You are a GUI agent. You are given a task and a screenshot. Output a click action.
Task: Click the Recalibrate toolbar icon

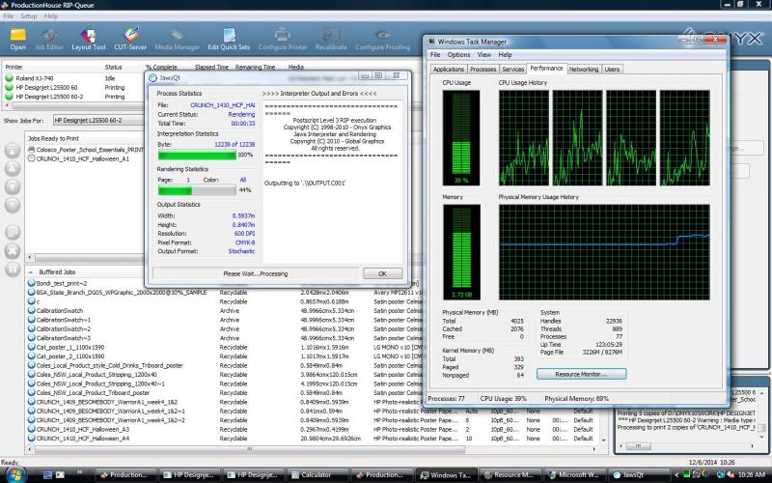tap(331, 39)
